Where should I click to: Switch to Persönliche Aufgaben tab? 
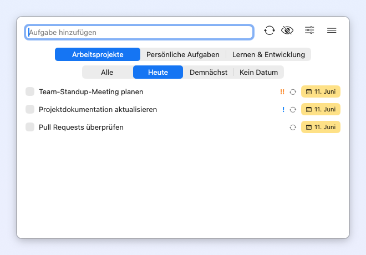(183, 54)
